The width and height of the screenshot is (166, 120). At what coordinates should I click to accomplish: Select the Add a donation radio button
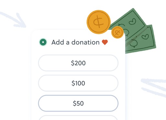pyautogui.click(x=43, y=42)
